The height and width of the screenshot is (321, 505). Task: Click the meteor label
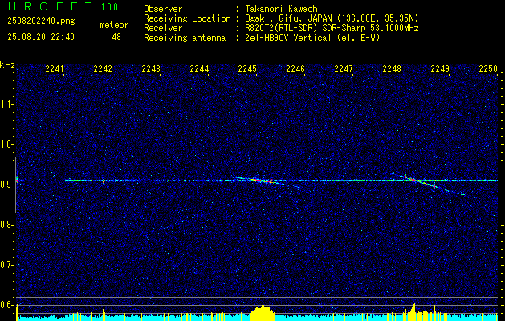(114, 25)
